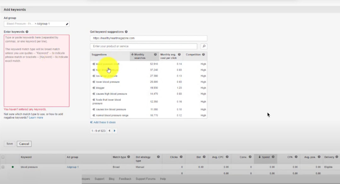Click the Save button
The width and height of the screenshot is (340, 184).
tap(9, 144)
